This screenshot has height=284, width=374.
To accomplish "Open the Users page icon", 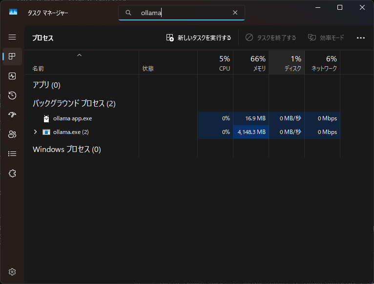I will click(x=12, y=134).
